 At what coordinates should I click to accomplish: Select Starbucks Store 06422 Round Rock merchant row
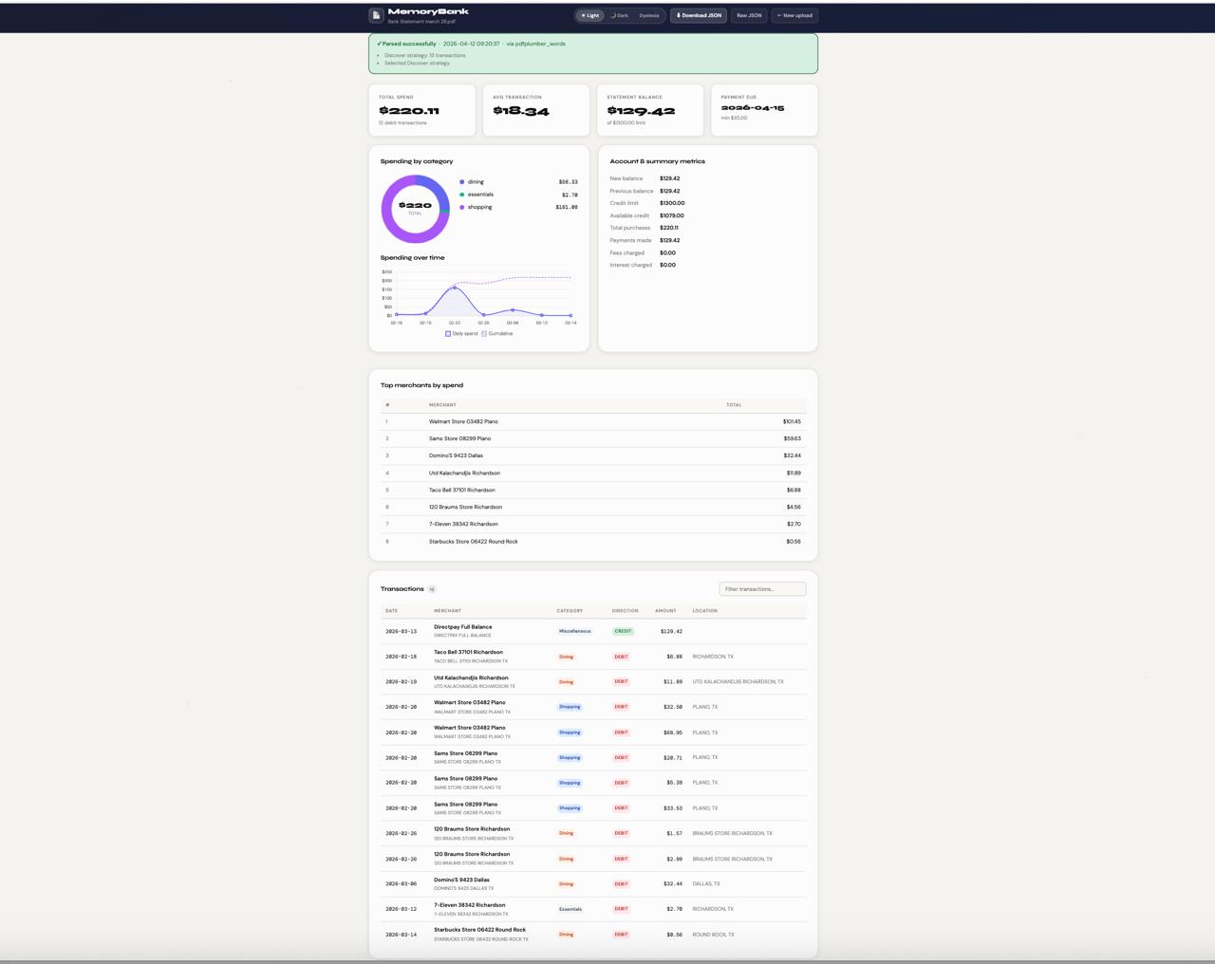click(x=593, y=542)
